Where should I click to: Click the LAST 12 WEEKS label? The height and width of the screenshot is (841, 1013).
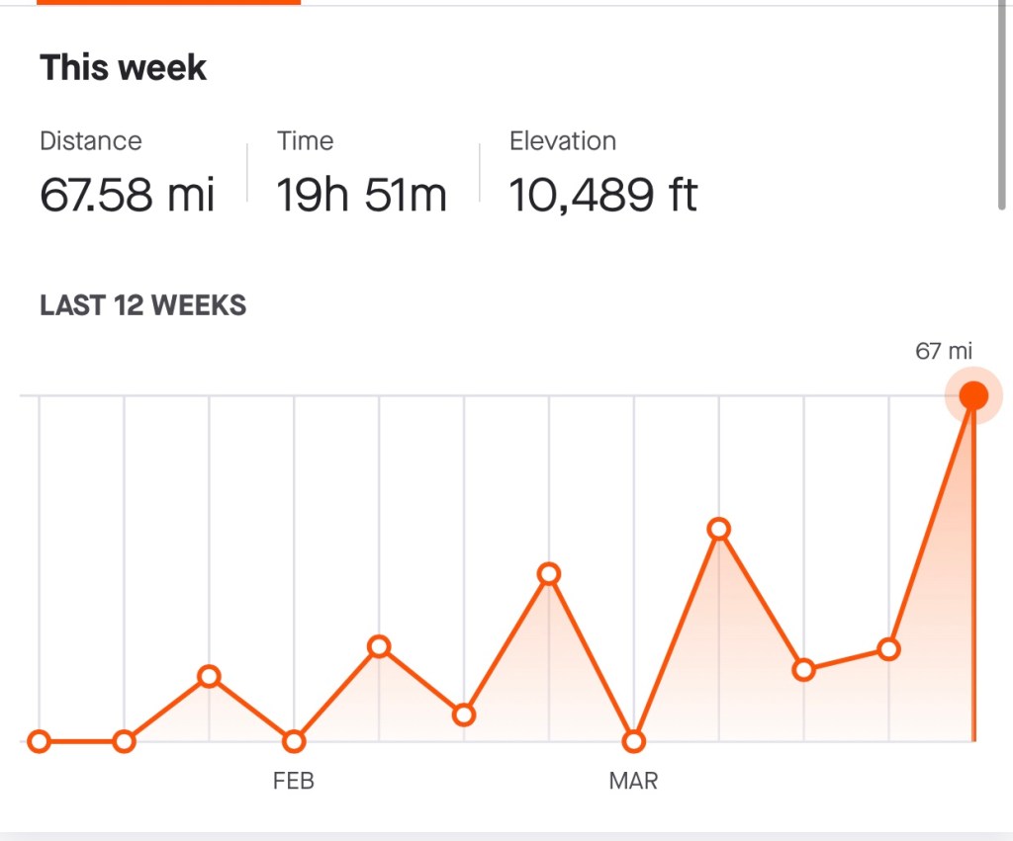142,305
